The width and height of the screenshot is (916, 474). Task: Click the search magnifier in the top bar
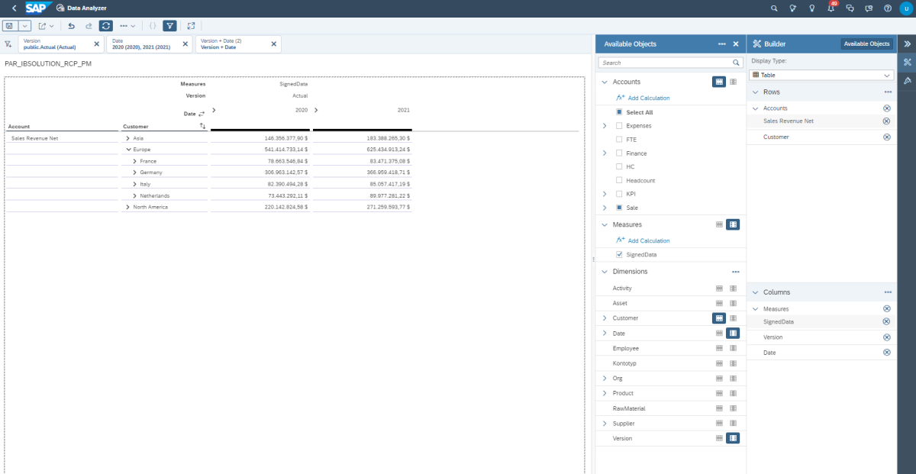tap(773, 8)
